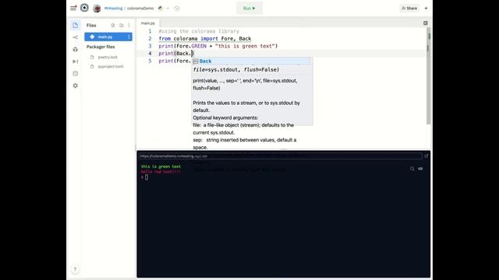Open output in new tab icon
499x280 pixels.
426,156
